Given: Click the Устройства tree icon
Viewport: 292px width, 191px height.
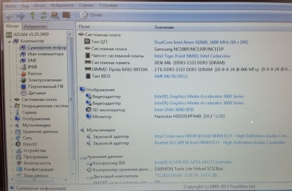Looking at the screenshot, I should tap(19, 151).
